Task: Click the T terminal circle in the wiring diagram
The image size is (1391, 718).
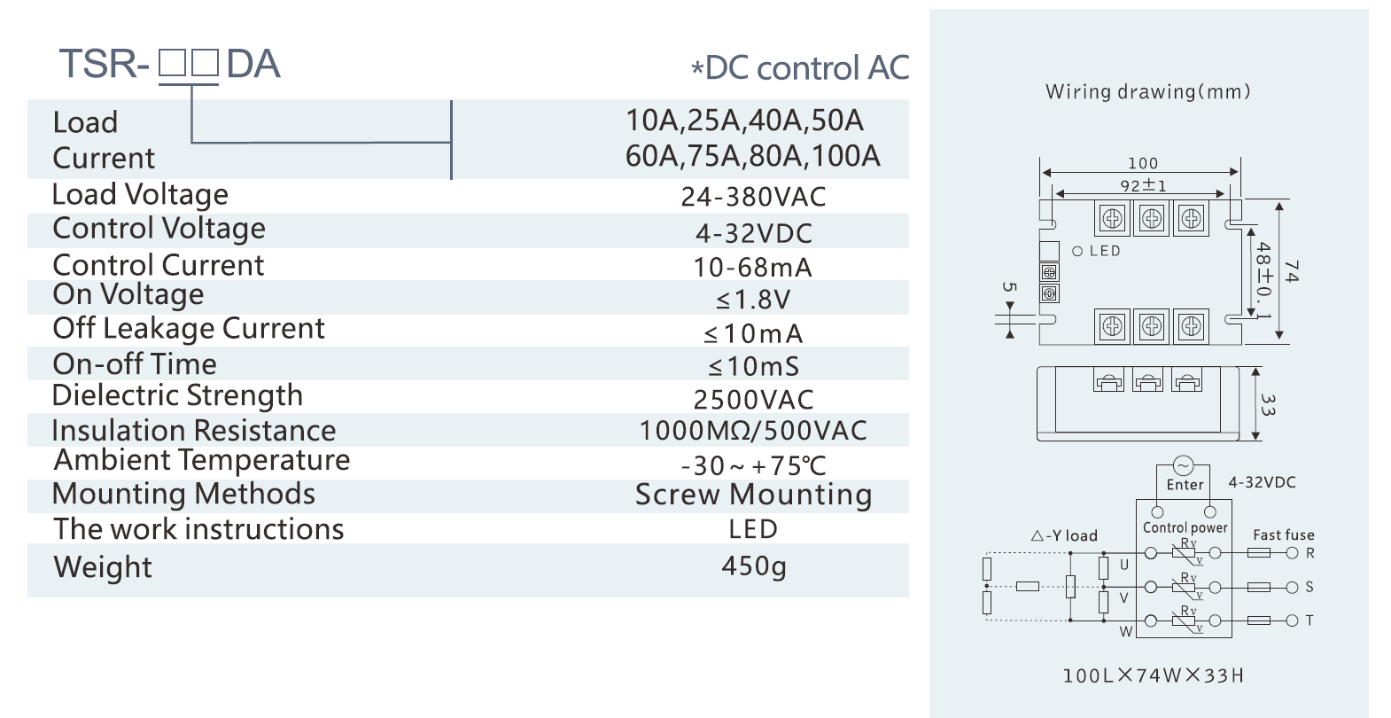Action: (x=1293, y=620)
